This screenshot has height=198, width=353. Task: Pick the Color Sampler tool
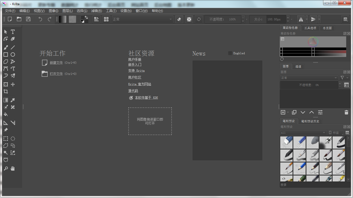[x=13, y=100]
